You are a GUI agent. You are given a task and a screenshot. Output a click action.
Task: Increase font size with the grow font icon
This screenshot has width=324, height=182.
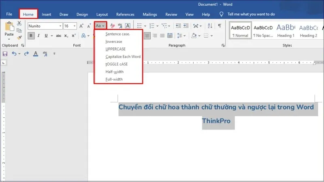click(x=81, y=26)
